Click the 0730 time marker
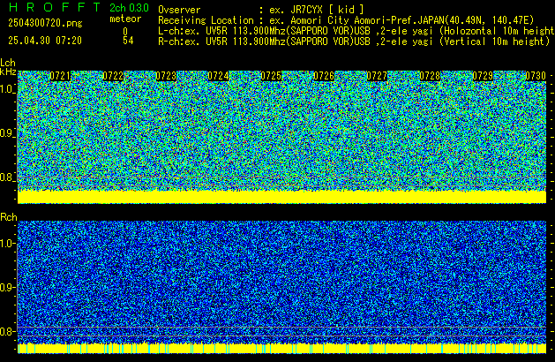 click(536, 76)
